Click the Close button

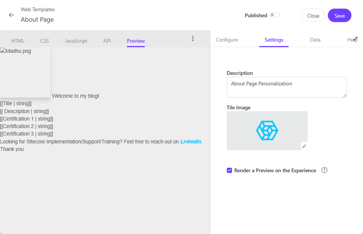point(313,16)
